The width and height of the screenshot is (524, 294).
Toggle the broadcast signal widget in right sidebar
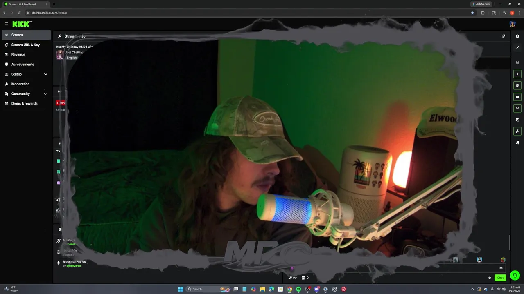tap(517, 109)
